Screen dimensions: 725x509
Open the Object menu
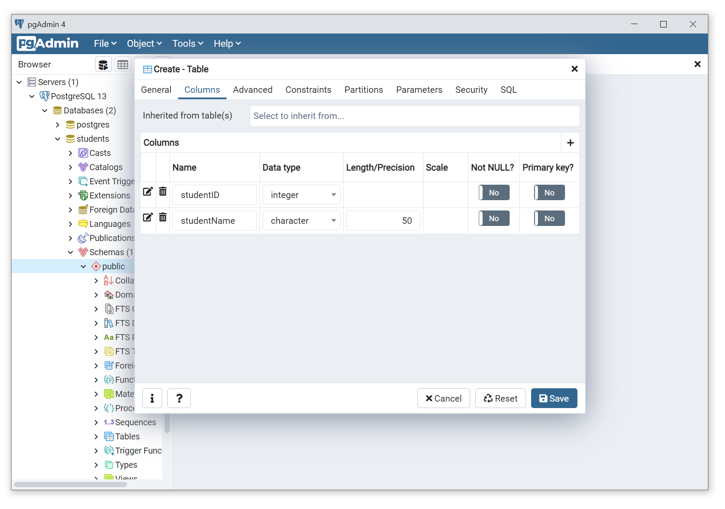click(144, 43)
